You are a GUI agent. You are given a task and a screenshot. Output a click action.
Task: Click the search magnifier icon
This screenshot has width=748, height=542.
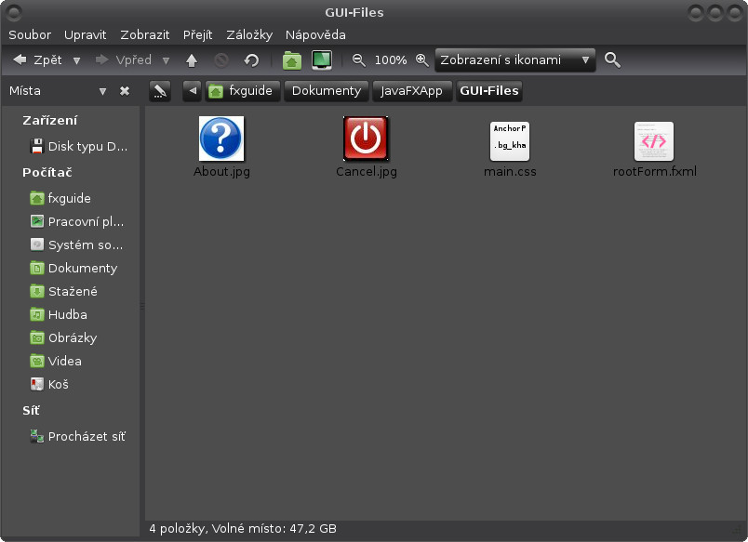612,60
